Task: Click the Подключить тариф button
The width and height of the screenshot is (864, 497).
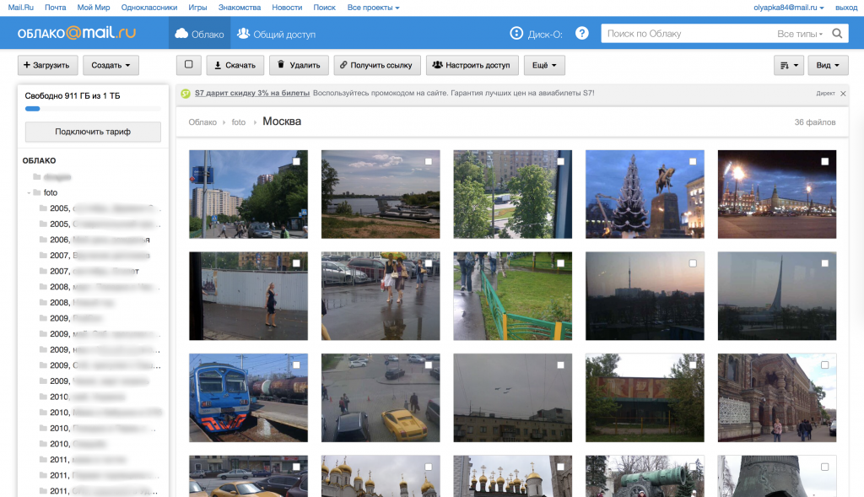Action: click(x=93, y=132)
